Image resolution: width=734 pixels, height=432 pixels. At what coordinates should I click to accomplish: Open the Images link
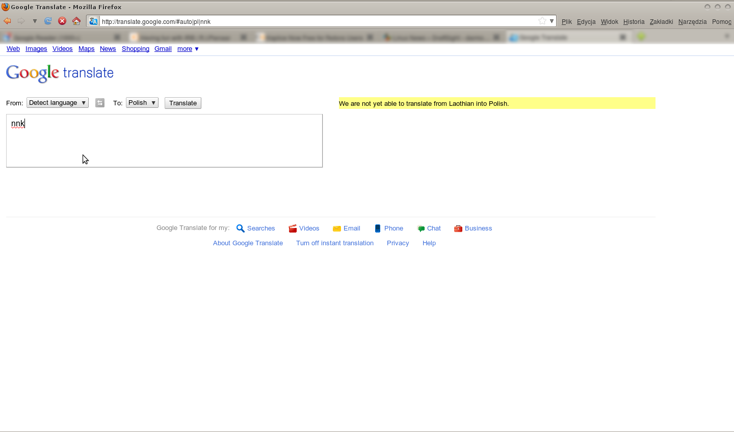[36, 49]
